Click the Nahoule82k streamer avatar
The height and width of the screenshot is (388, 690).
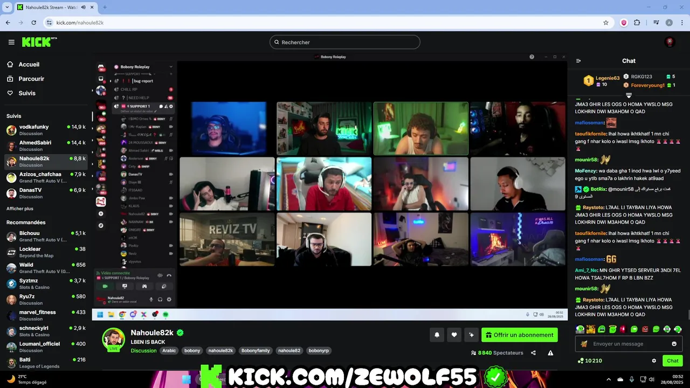114,339
